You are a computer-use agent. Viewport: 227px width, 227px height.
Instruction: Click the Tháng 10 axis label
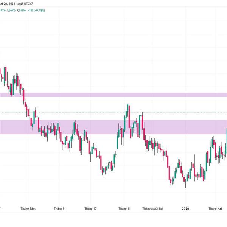(x=90, y=208)
